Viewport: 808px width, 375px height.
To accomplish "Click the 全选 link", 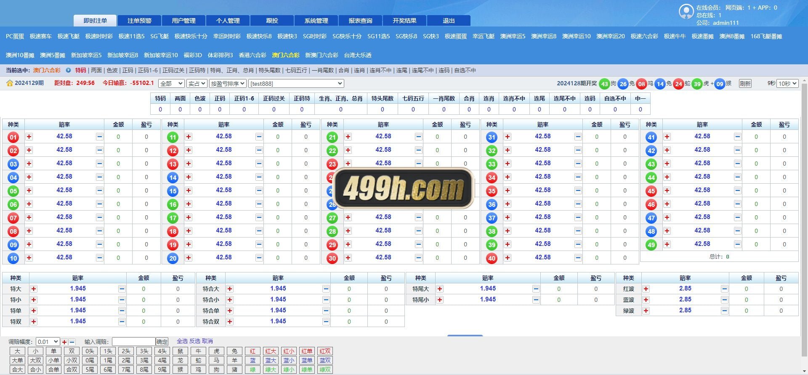I will [182, 341].
